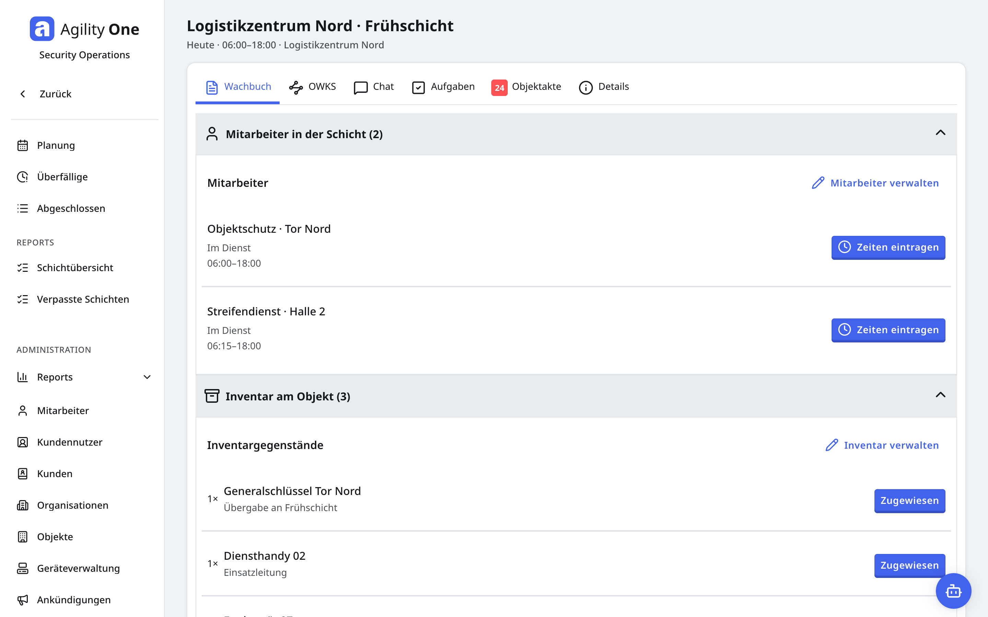
Task: Collapse the Mitarbeiter in der Schicht section
Action: tap(940, 133)
